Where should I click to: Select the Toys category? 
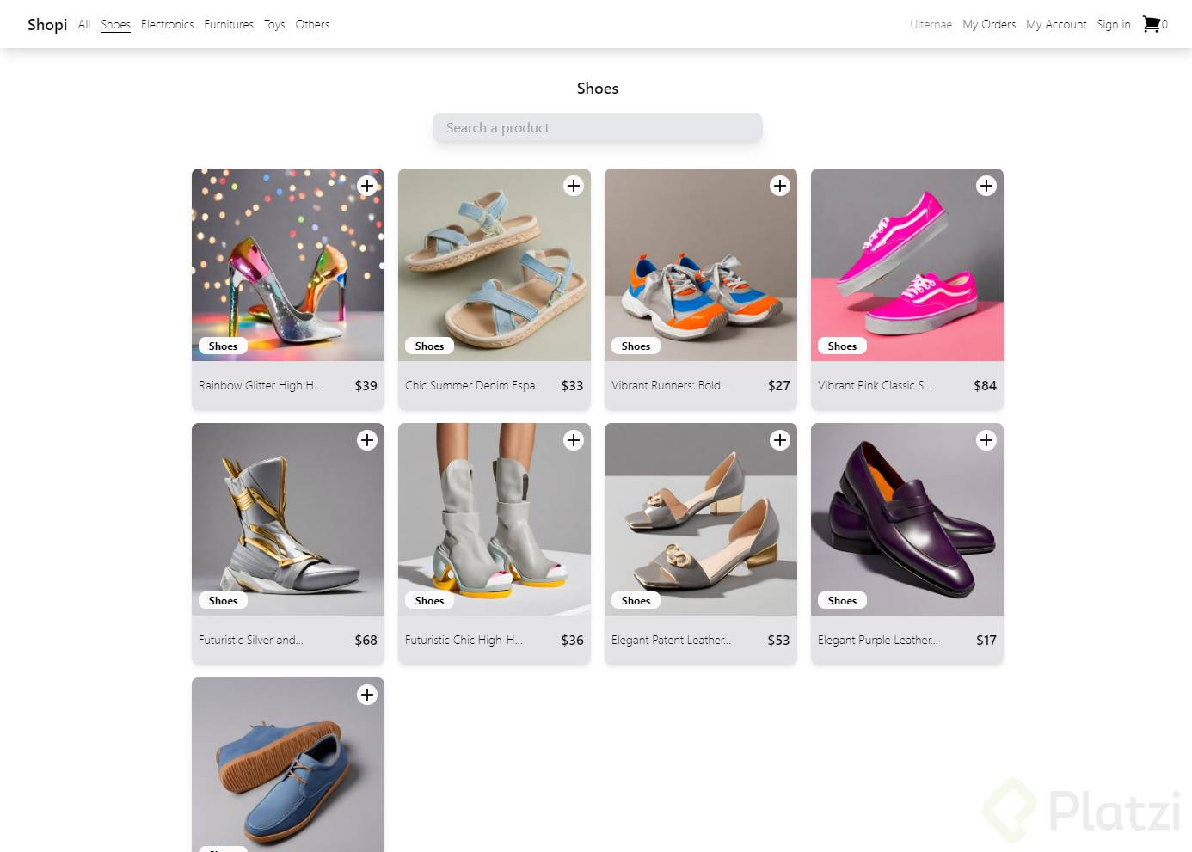pos(274,25)
